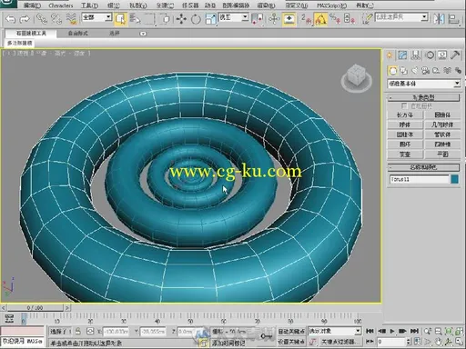Toggle the selection lock padlock

click(x=78, y=332)
